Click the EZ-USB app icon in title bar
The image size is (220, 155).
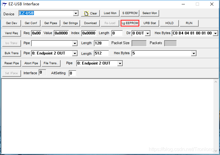4,4
